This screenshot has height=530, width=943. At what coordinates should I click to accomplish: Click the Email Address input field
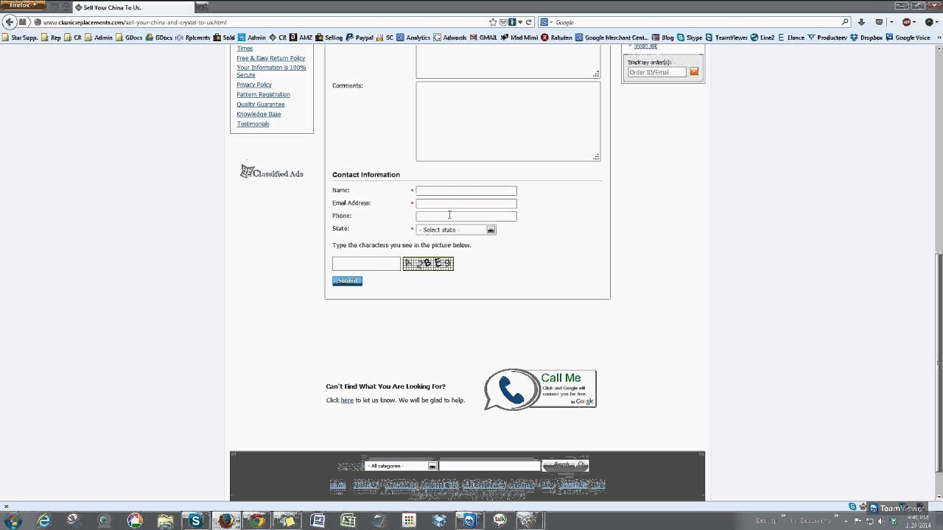coord(466,203)
